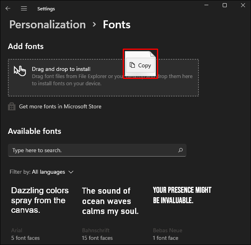
Task: Minimize the Settings window
Action: 206,6
